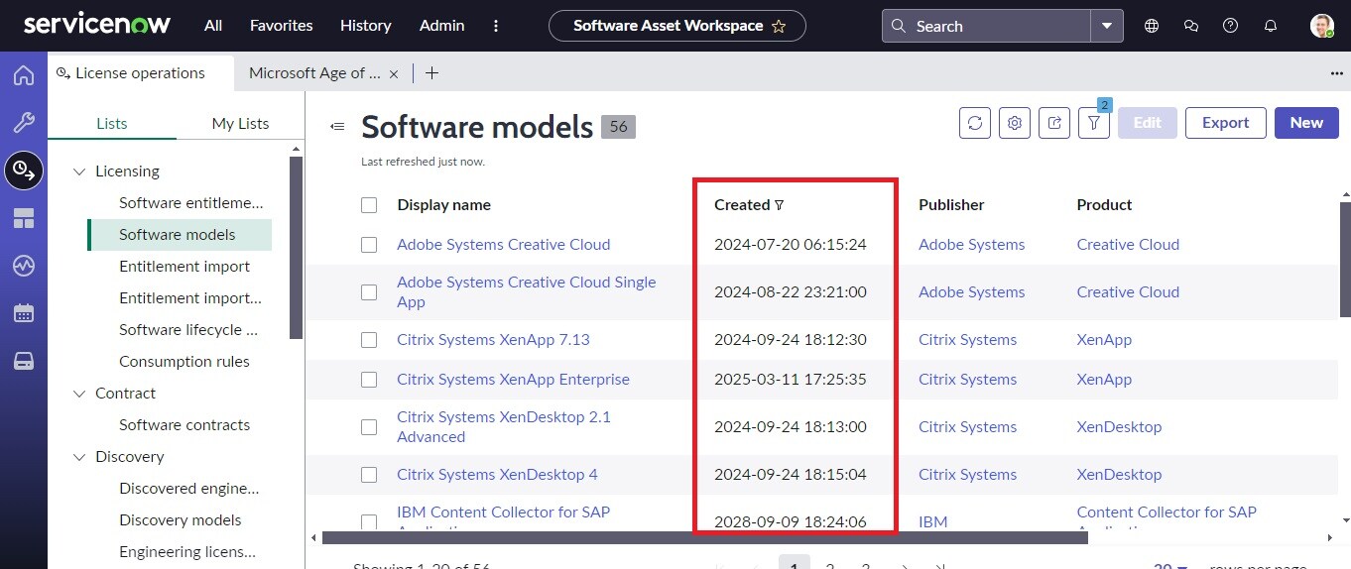Switch to the My Lists tab
Screen dimensions: 1351x569
241,124
